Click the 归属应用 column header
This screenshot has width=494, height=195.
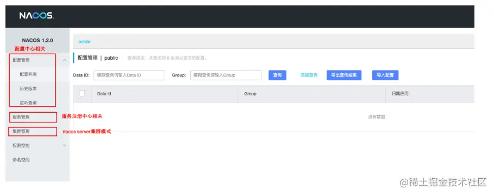[x=401, y=94]
